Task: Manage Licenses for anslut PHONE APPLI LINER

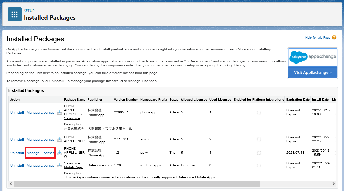Action: pyautogui.click(x=40, y=139)
